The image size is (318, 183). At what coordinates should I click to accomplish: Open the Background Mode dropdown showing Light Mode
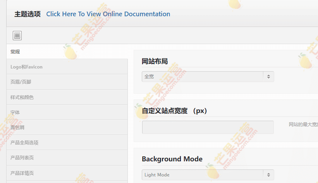[208, 175]
